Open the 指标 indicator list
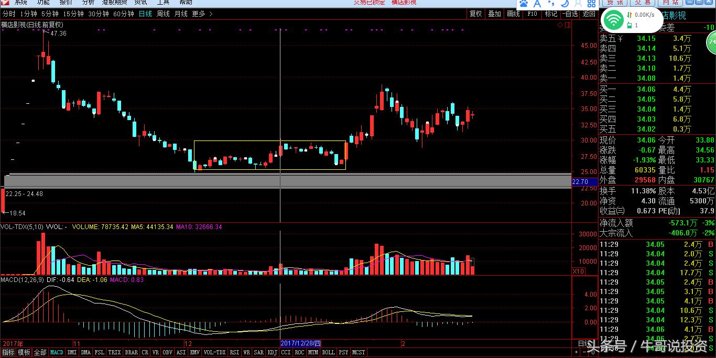The width and height of the screenshot is (716, 358). click(8, 353)
